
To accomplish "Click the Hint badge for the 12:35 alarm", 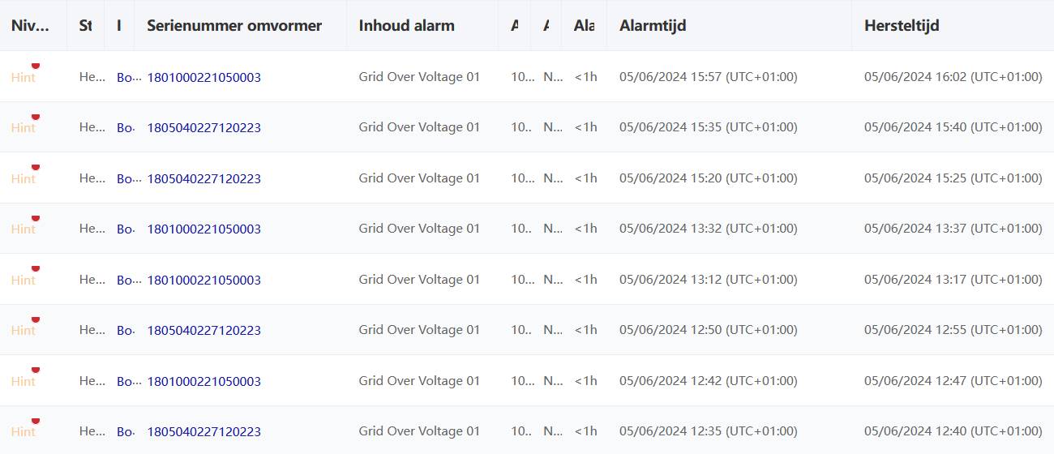I will [24, 431].
